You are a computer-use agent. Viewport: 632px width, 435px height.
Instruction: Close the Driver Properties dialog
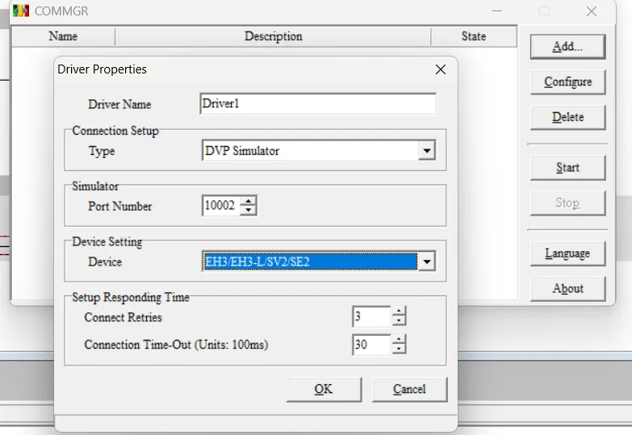point(441,69)
